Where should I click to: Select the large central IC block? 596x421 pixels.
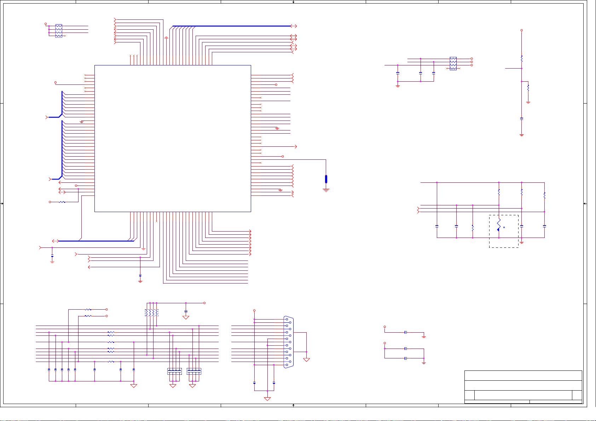point(173,138)
